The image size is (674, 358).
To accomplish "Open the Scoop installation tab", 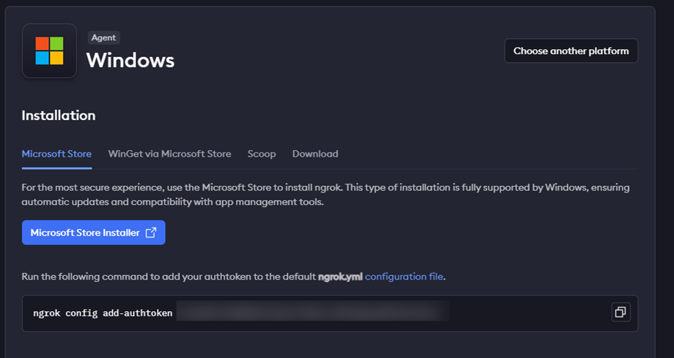I will tap(262, 154).
